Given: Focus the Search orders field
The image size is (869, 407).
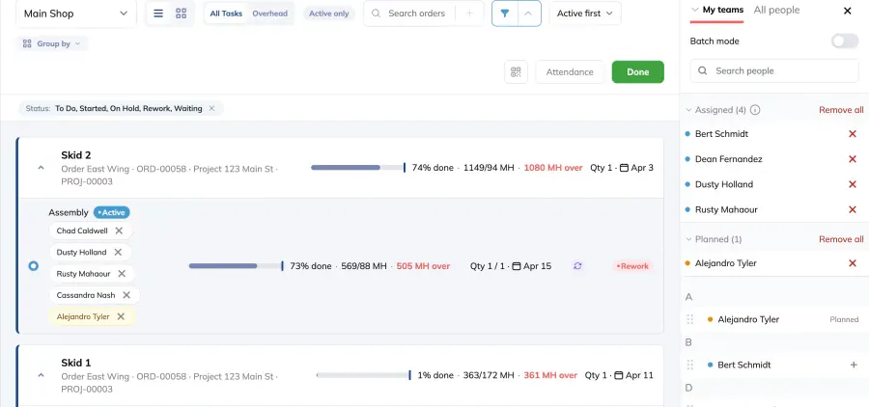Looking at the screenshot, I should [416, 14].
